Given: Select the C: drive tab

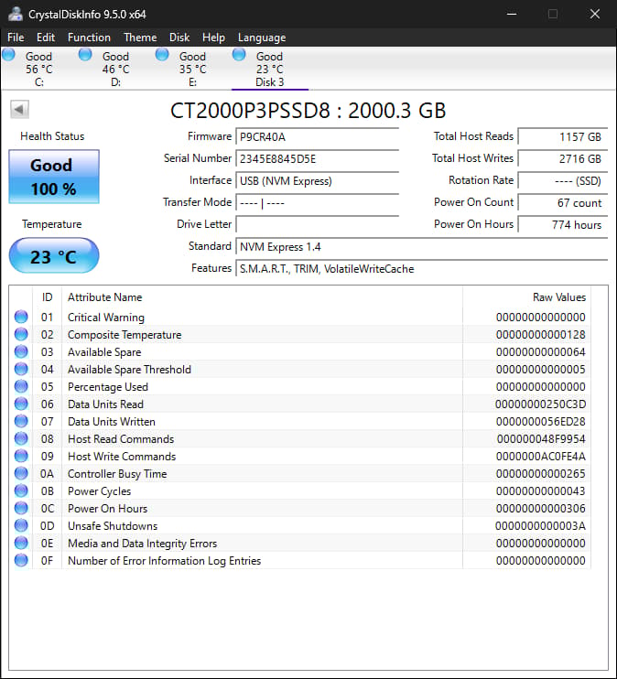Looking at the screenshot, I should [x=38, y=69].
